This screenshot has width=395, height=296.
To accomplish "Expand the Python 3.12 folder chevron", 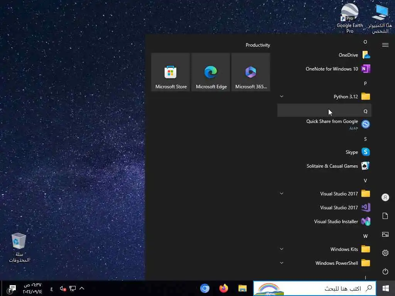I will click(282, 96).
